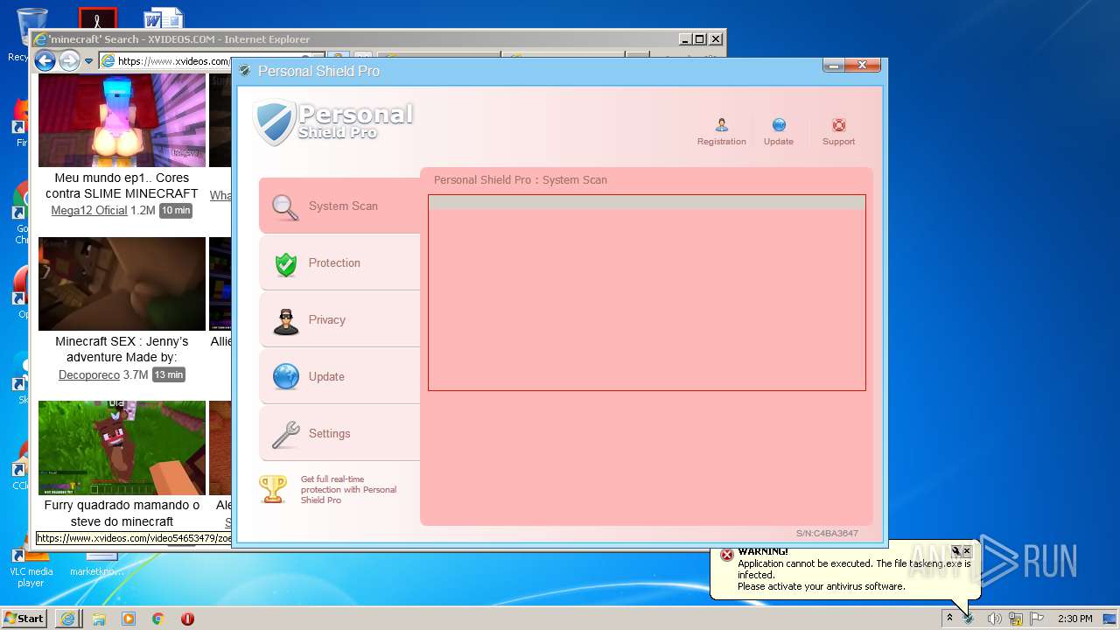
Task: Click the network tray icon
Action: pos(1016,619)
